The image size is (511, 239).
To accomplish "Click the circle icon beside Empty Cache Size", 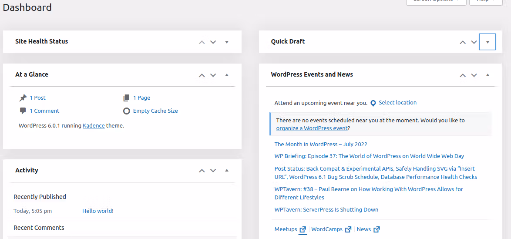I will (x=127, y=111).
